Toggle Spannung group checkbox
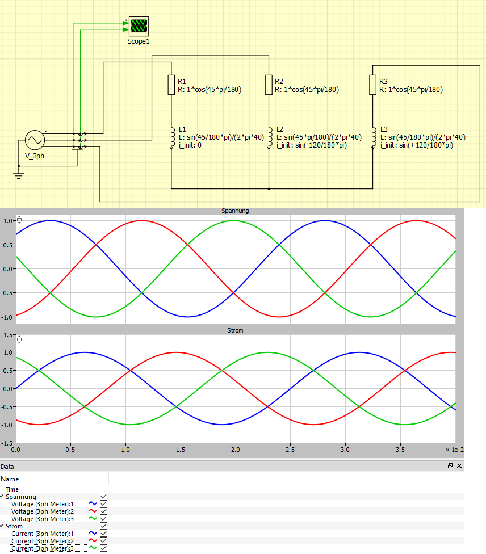The height and width of the screenshot is (554, 486). [103, 497]
